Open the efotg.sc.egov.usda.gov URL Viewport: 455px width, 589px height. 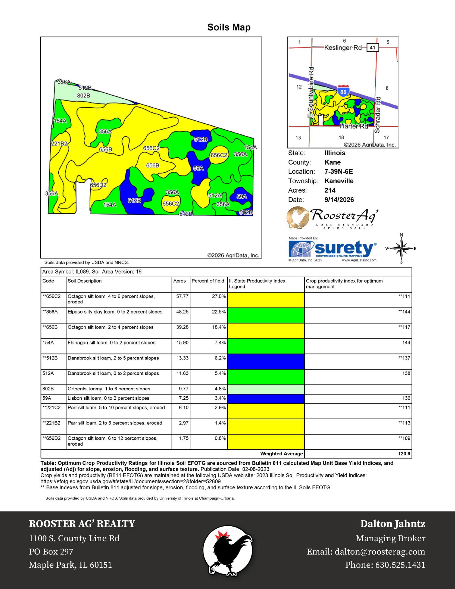(x=130, y=481)
